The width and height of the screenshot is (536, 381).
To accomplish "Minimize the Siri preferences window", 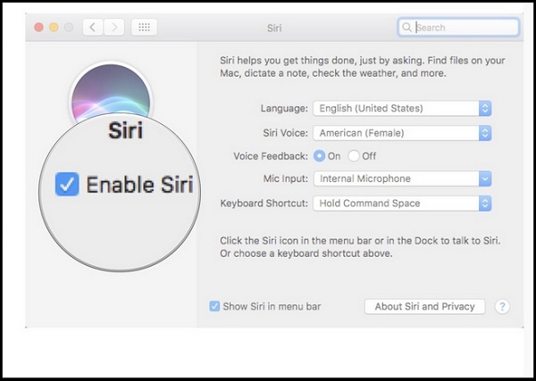I will point(54,28).
